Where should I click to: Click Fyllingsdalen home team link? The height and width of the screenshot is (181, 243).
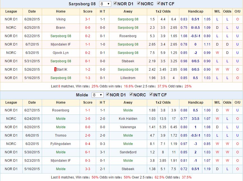[61, 144]
